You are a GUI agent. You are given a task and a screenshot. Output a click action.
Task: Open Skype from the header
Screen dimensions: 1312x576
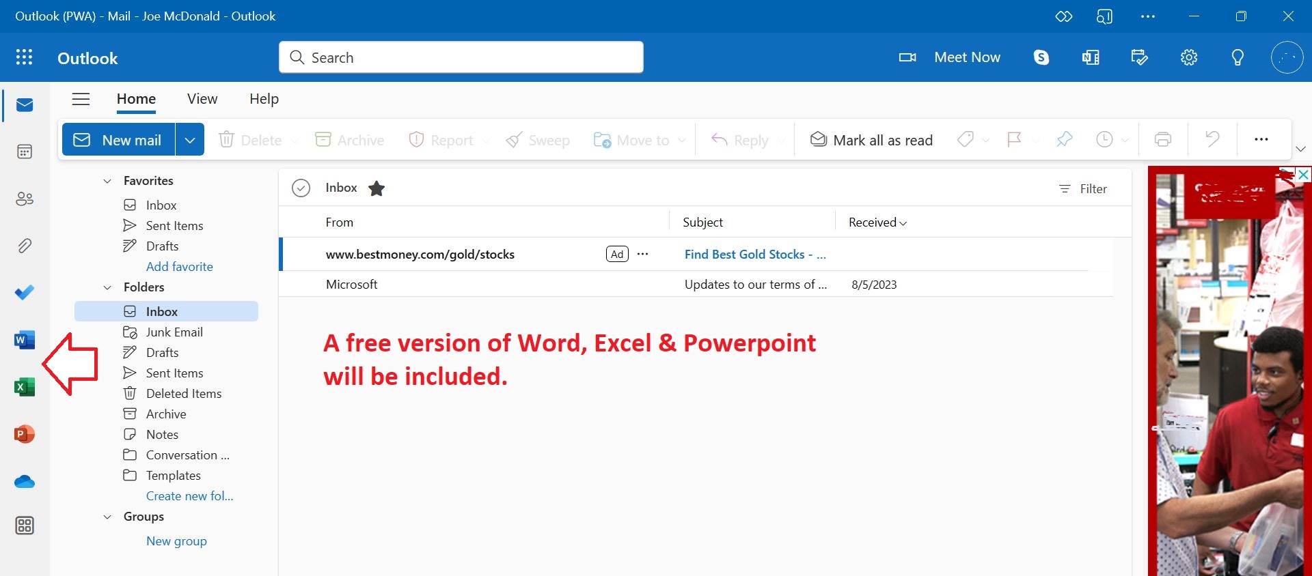pyautogui.click(x=1041, y=57)
